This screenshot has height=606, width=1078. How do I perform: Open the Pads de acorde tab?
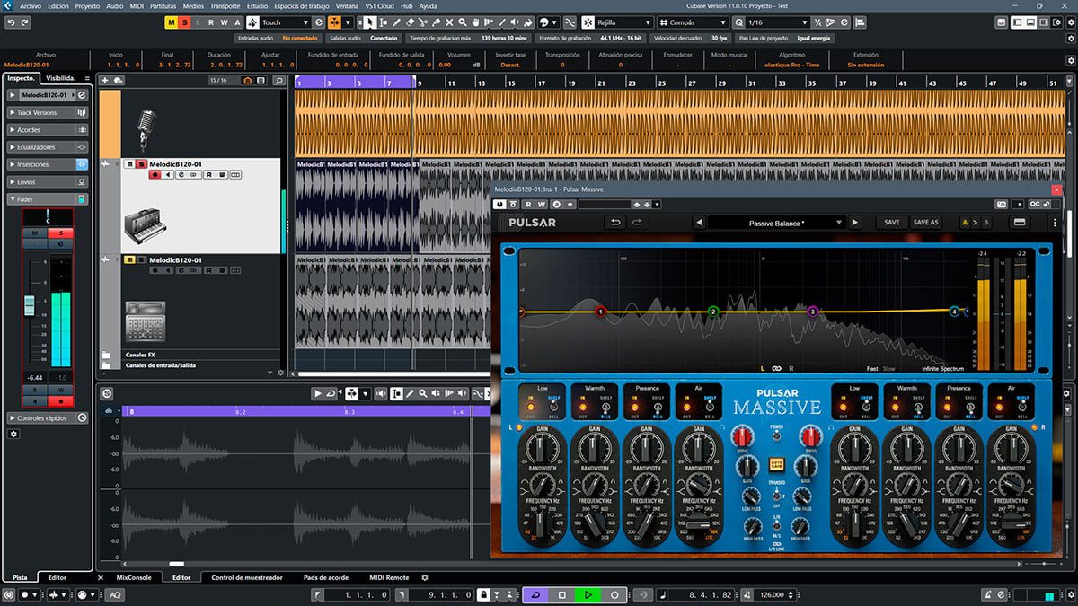pos(325,577)
